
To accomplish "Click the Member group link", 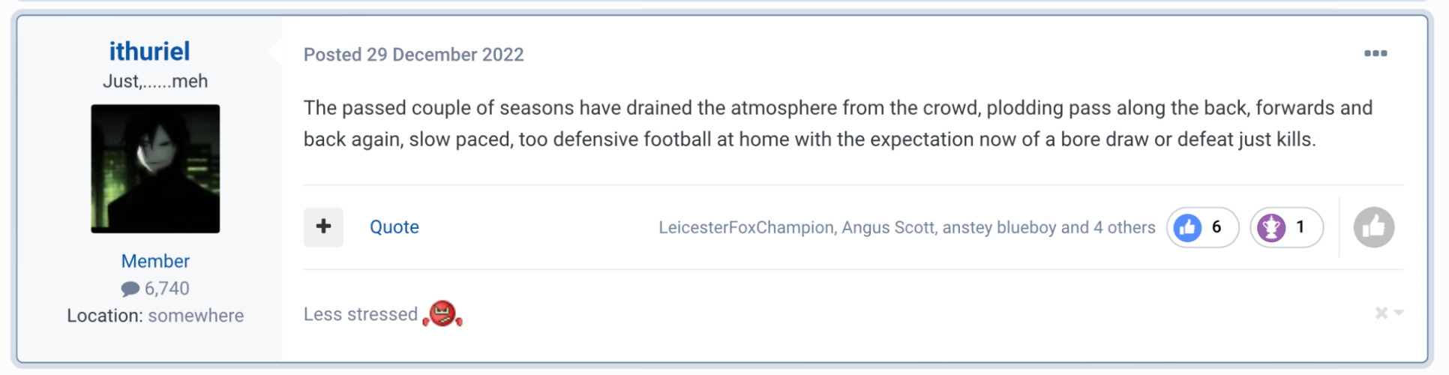I will pos(155,261).
